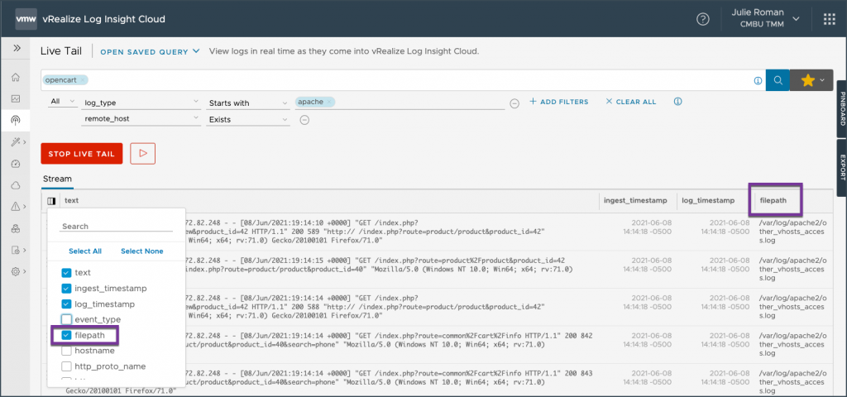Click Select All columns link
Viewport: 847px width, 397px height.
[x=85, y=251]
